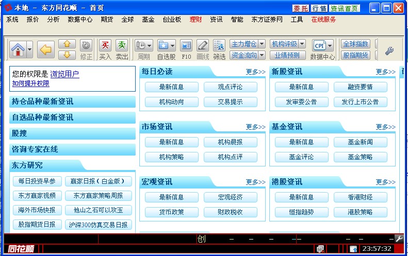Expand the 资金流向 dropdown arrow
Viewport: 408px width, 256px height.
coord(262,55)
